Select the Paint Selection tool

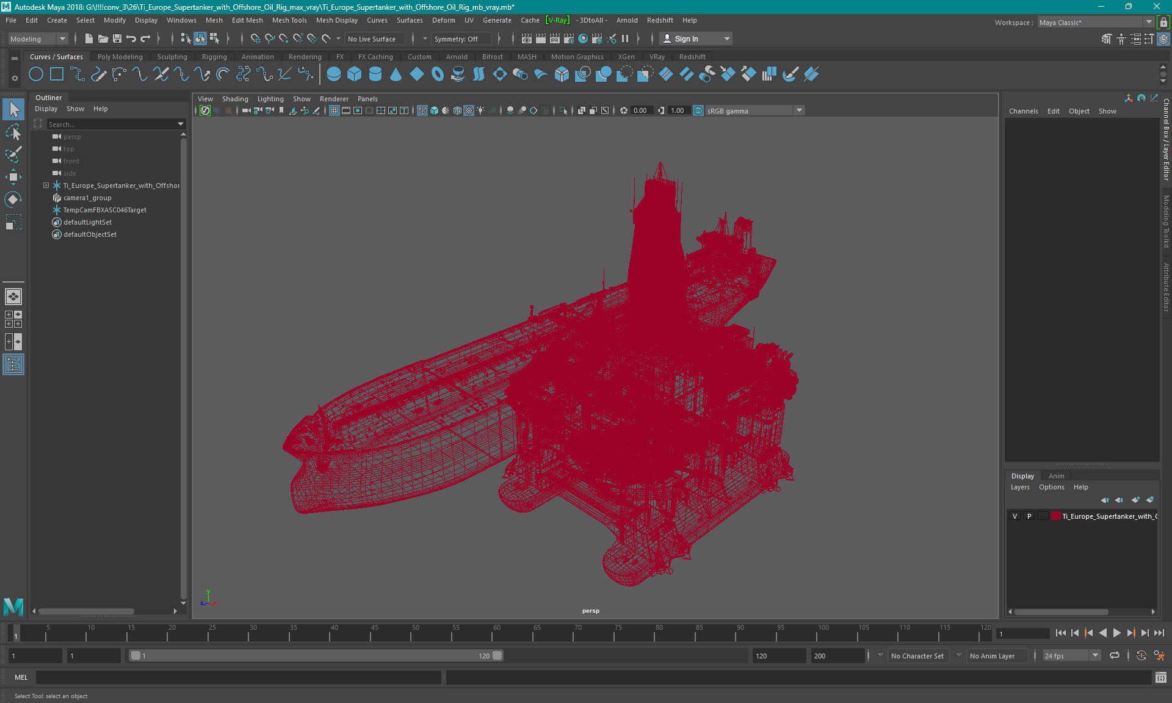coord(13,154)
